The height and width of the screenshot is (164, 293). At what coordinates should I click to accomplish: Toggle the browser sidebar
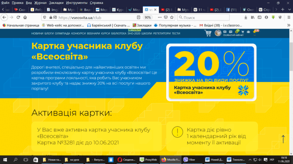tap(260, 17)
